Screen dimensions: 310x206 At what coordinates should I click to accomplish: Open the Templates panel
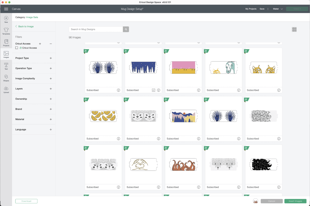point(6,31)
